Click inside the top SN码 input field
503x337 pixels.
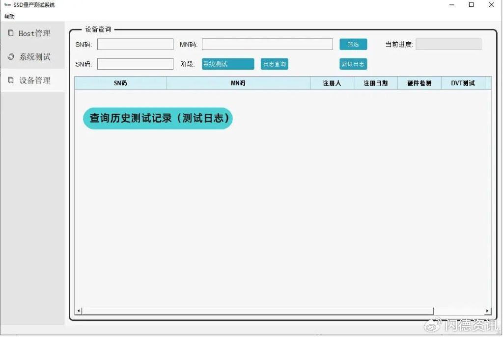pos(135,44)
